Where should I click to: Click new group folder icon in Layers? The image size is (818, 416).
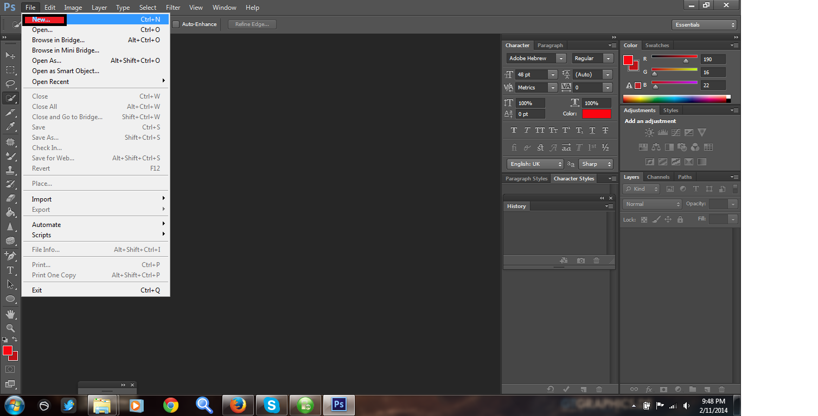point(693,389)
